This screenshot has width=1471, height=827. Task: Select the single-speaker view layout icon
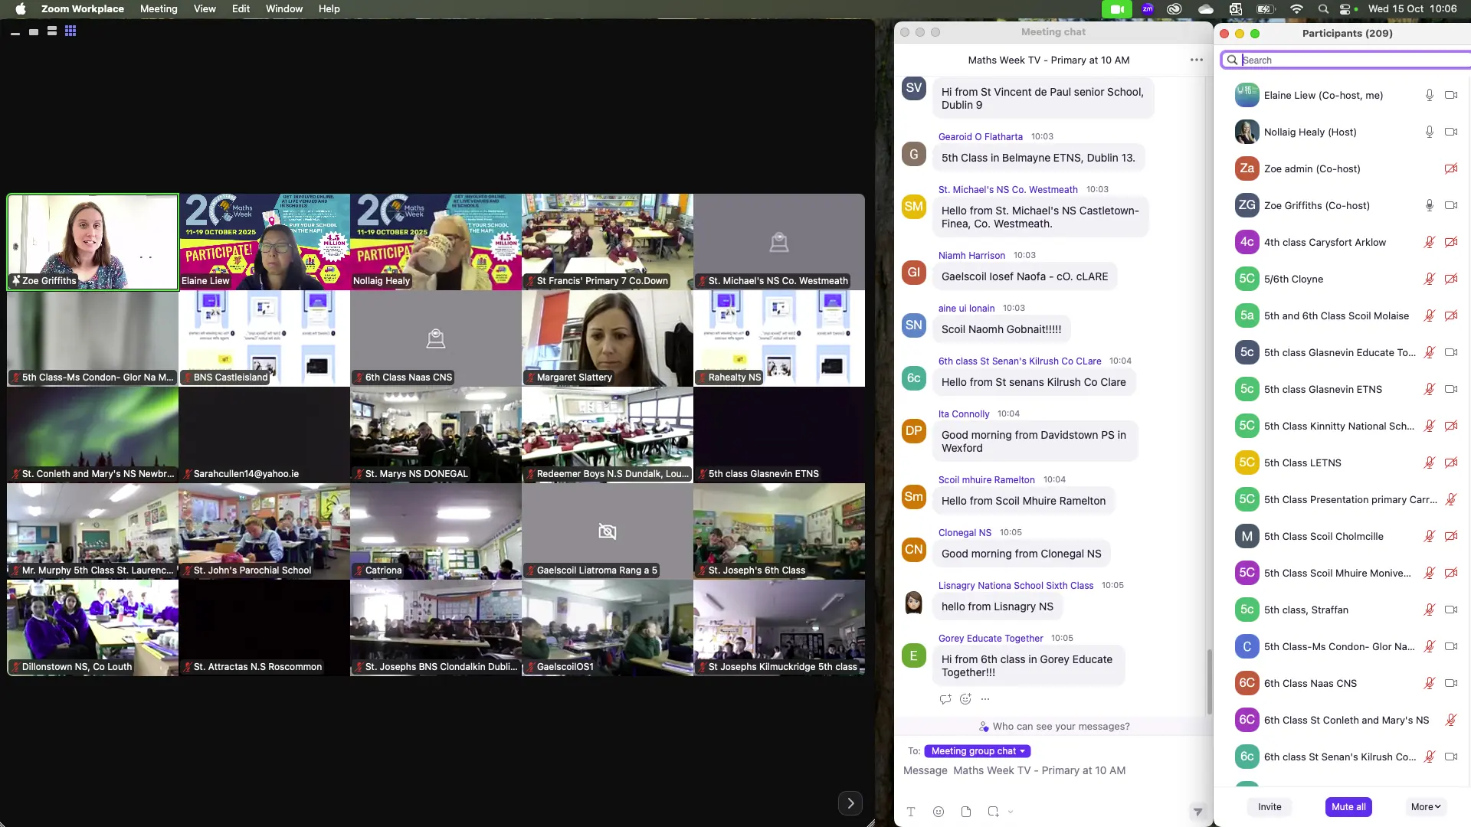[34, 31]
